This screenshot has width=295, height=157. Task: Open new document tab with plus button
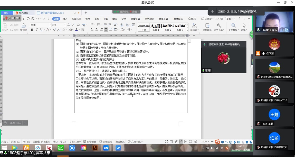click(85, 13)
